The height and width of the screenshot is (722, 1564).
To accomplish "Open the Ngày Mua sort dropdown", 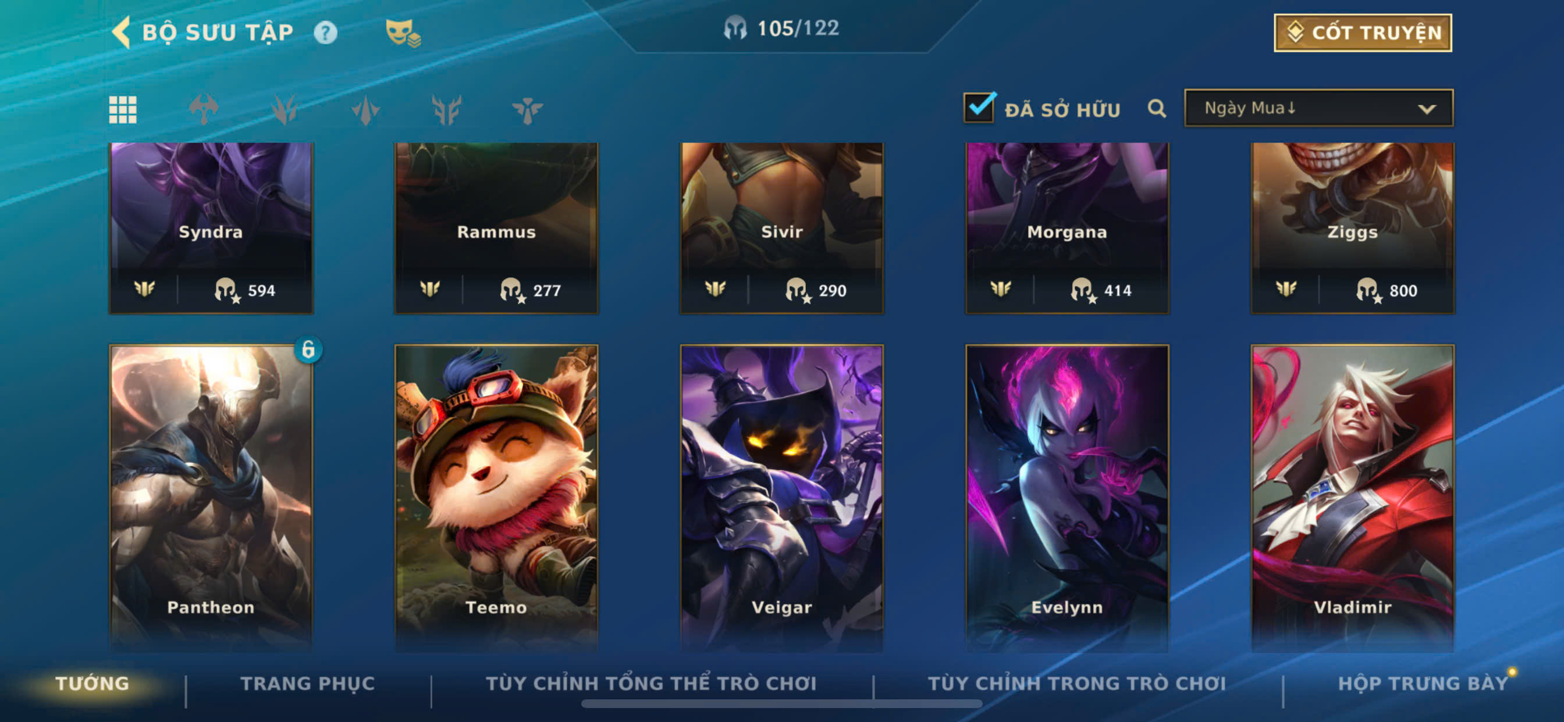I will (x=1318, y=108).
